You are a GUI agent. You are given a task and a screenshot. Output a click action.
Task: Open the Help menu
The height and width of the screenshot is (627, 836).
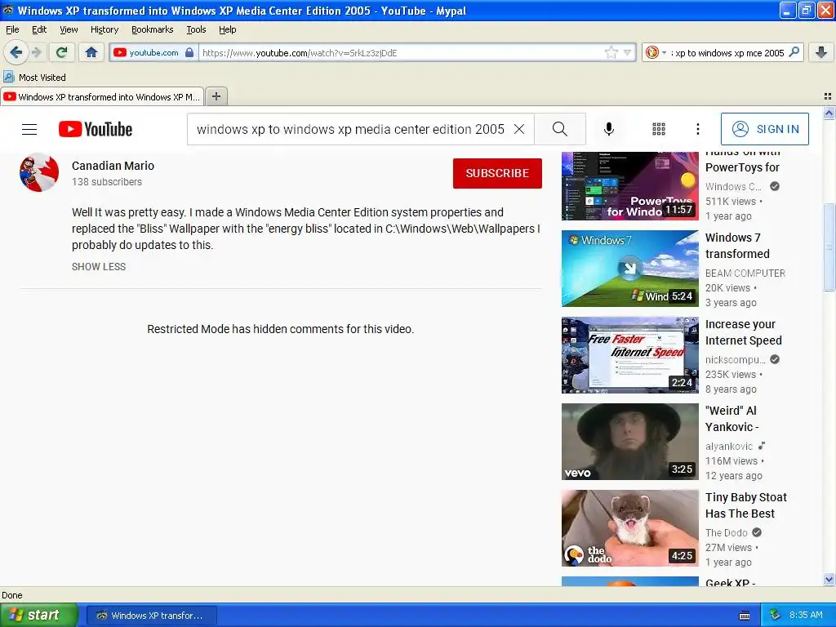coord(227,29)
